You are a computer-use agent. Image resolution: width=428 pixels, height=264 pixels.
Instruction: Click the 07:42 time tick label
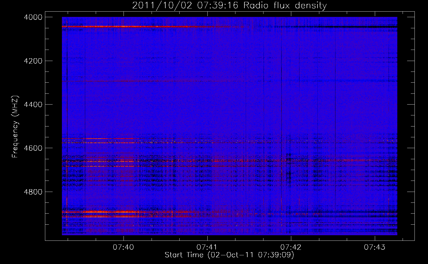click(291, 247)
